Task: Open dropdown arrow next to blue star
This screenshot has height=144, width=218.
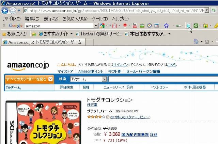Action: (x=173, y=26)
